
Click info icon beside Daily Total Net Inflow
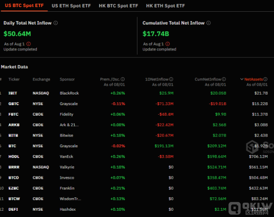pyautogui.click(x=56, y=23)
